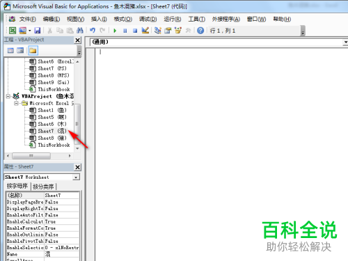Toggle Folders view in project panel

[x=33, y=50]
